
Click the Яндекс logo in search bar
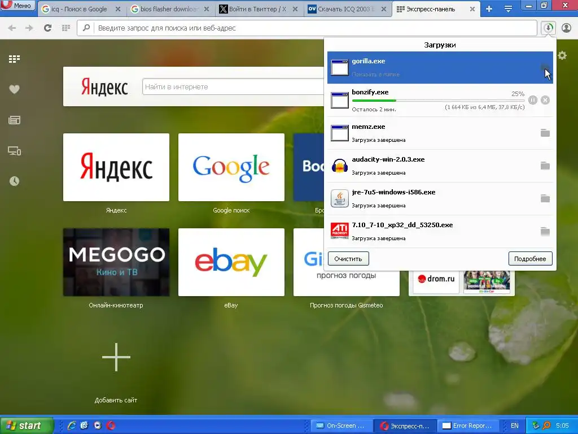tap(104, 86)
